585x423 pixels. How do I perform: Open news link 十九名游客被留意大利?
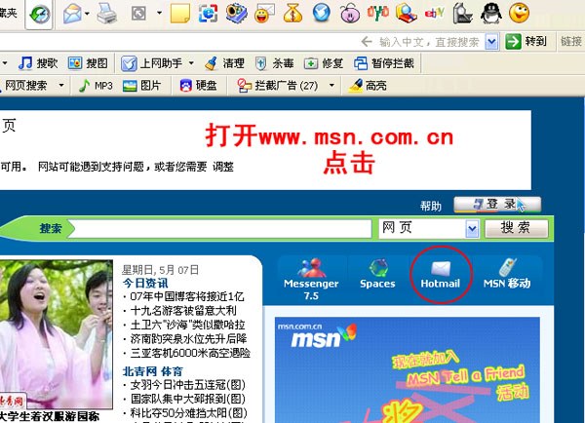[x=183, y=311]
